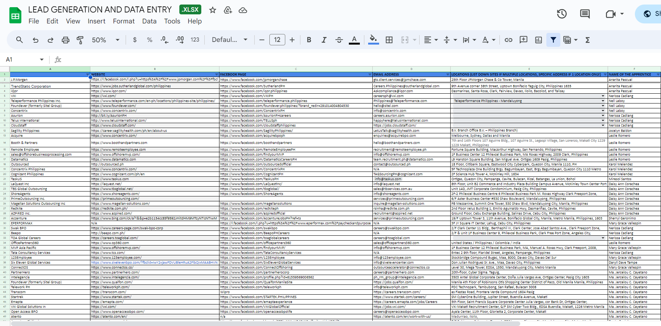Viewport: 661px width, 326px height.
Task: Open the Google Sheets home icon
Action: tap(16, 15)
